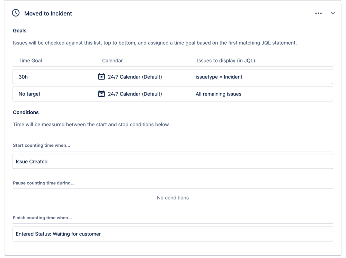Click the Issue Created start condition field

(172, 162)
